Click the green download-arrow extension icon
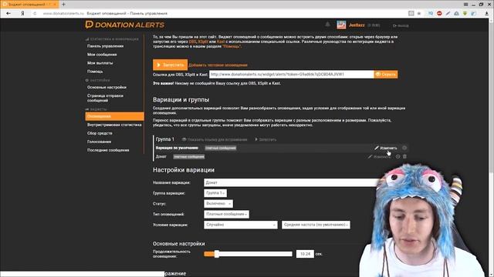This screenshot has width=494, height=277. (x=465, y=13)
